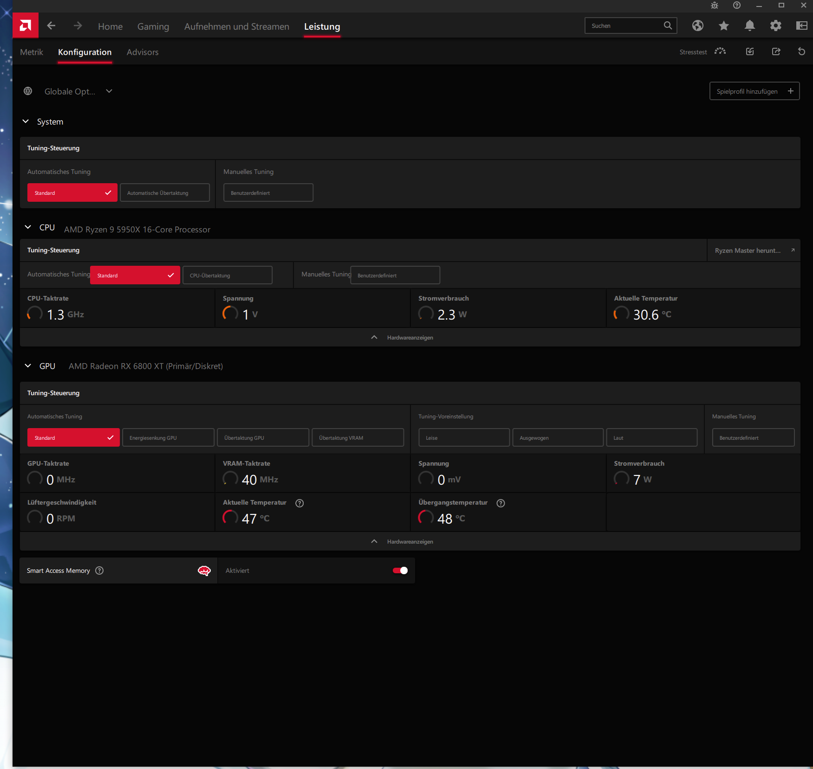Open the Gaming tab
This screenshot has height=769, width=813.
153,26
